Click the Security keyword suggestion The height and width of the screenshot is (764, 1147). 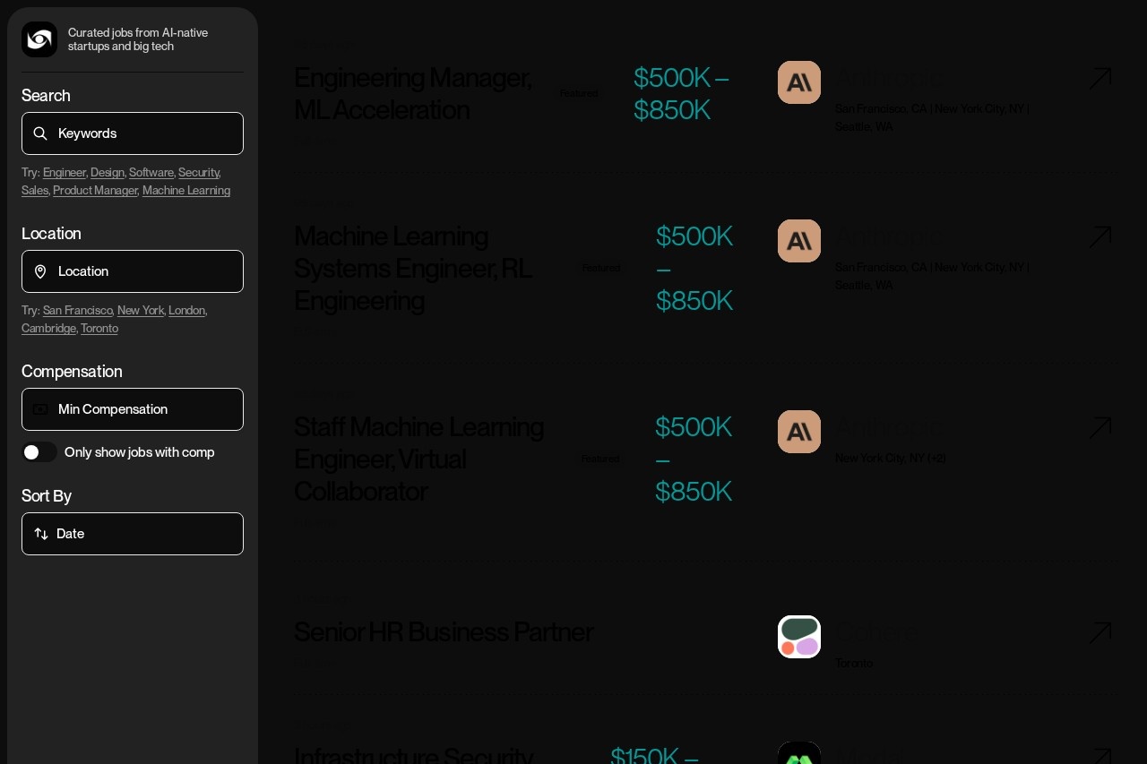[x=198, y=173]
